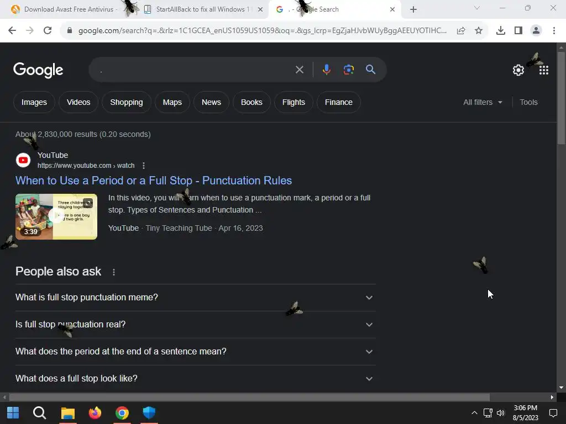Start a voice search with the microphone
This screenshot has height=424, width=566.
(326, 70)
